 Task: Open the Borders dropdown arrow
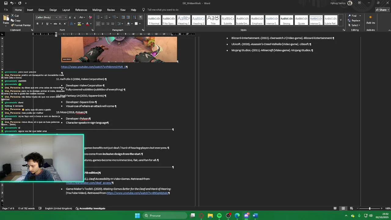140,24
